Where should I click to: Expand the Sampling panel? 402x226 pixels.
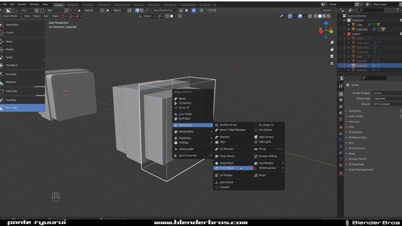(x=354, y=111)
